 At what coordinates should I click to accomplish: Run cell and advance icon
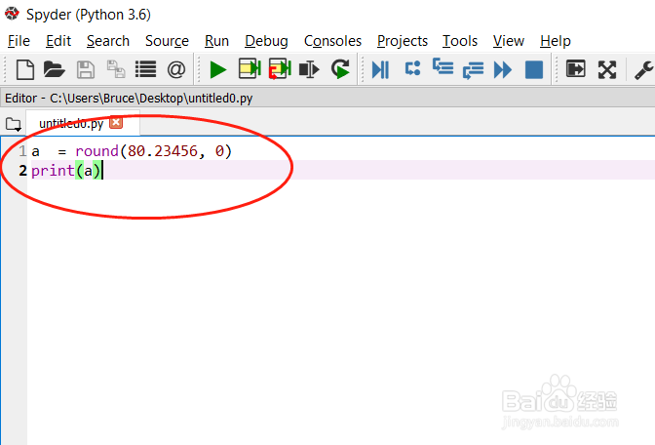pyautogui.click(x=280, y=69)
